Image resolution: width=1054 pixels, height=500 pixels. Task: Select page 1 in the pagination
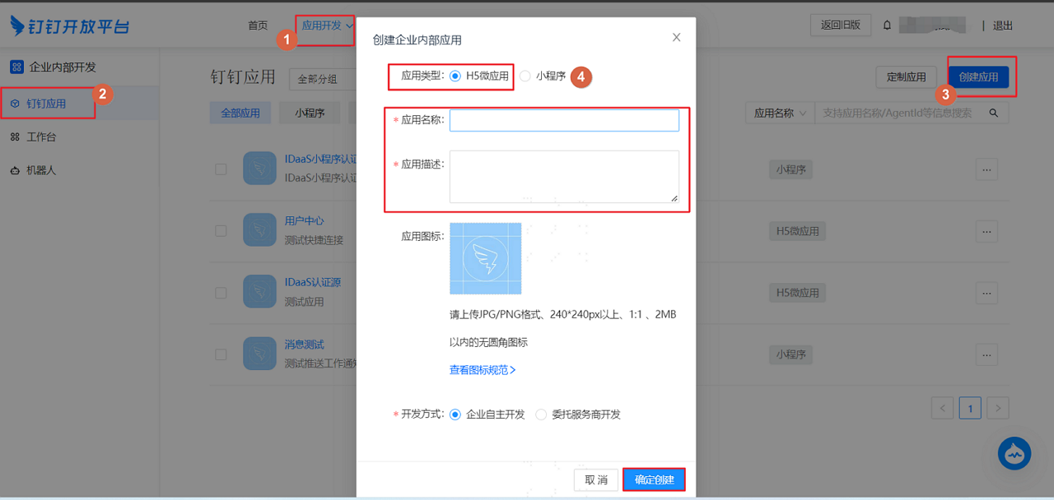tap(970, 408)
